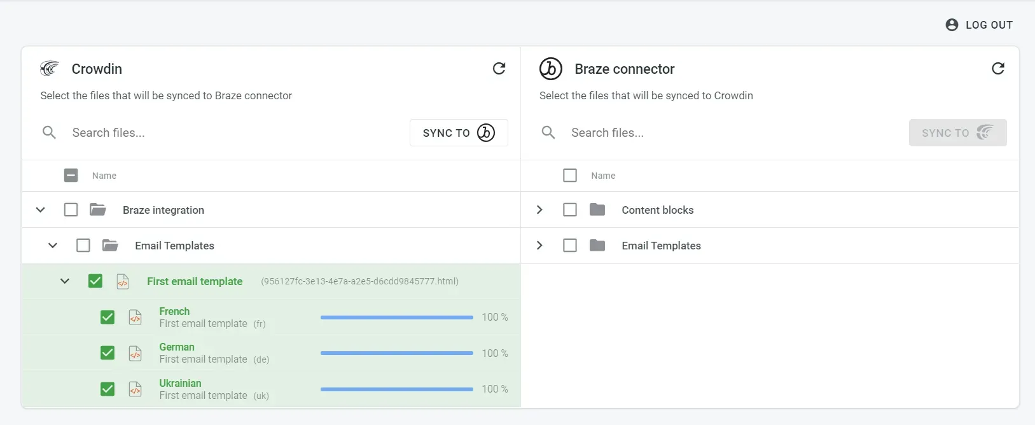The height and width of the screenshot is (425, 1035).
Task: Click the Crowdin logo icon
Action: [49, 68]
